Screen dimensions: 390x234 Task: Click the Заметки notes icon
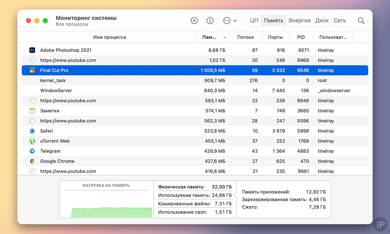[x=32, y=111]
